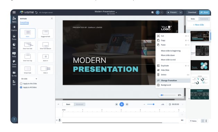The image size is (218, 132).
Task: Select the None transition
Action: (27, 33)
